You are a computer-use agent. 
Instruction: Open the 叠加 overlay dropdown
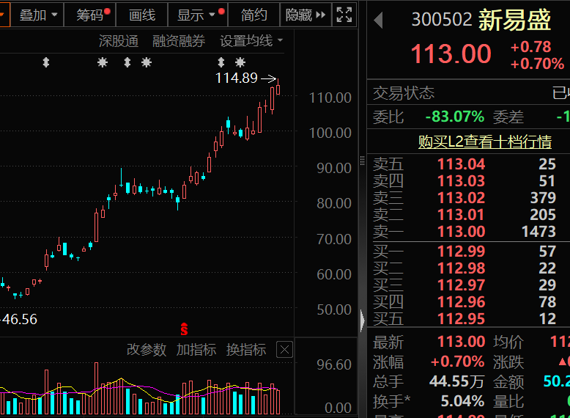(x=38, y=15)
